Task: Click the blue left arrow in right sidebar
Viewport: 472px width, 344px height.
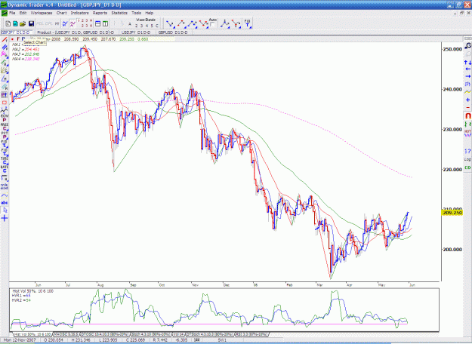Action: click(467, 69)
